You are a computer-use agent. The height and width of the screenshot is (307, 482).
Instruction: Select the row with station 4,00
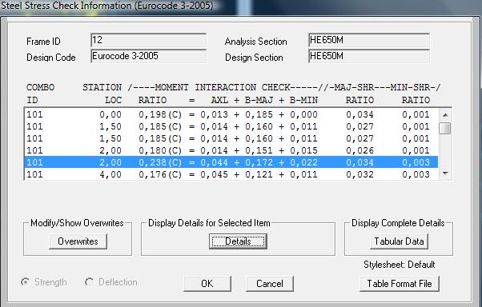click(x=231, y=174)
